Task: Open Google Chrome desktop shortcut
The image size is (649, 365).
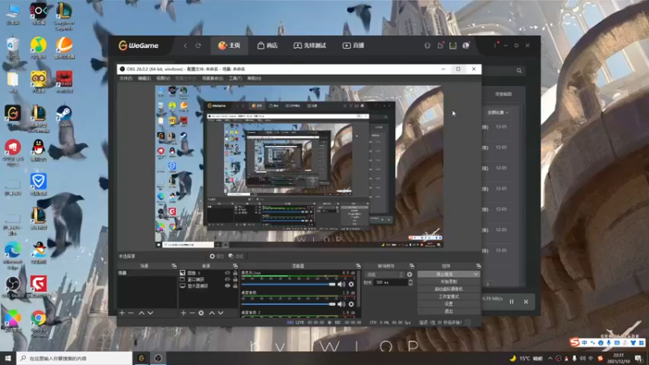Action: pyautogui.click(x=38, y=323)
